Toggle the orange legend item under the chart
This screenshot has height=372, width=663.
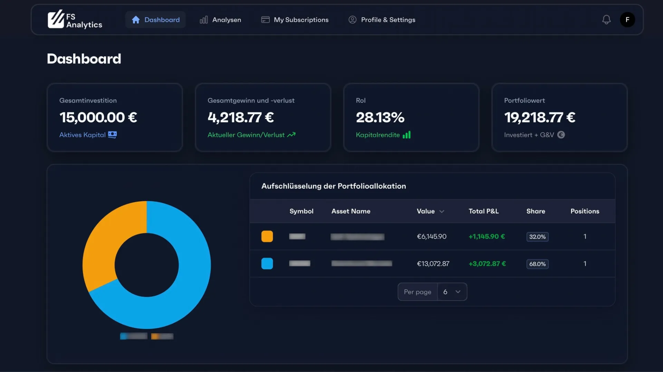[162, 336]
